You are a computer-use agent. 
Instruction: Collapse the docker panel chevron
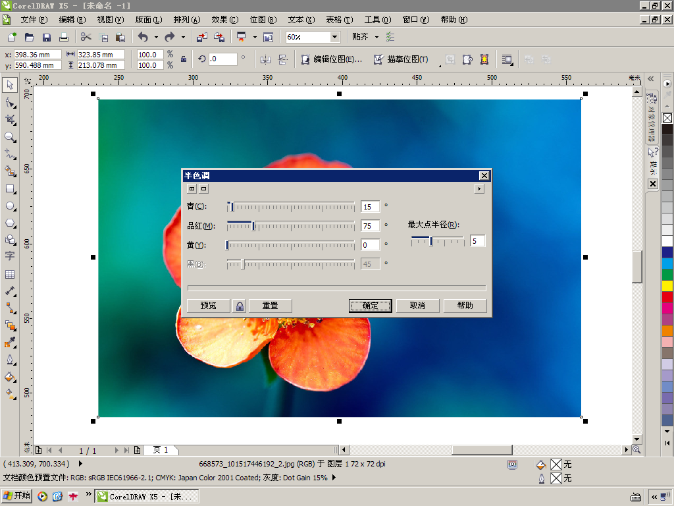pyautogui.click(x=651, y=78)
